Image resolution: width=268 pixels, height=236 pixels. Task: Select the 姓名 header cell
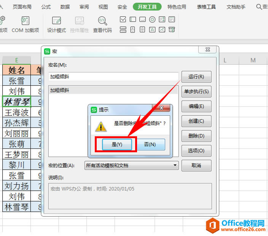point(17,70)
